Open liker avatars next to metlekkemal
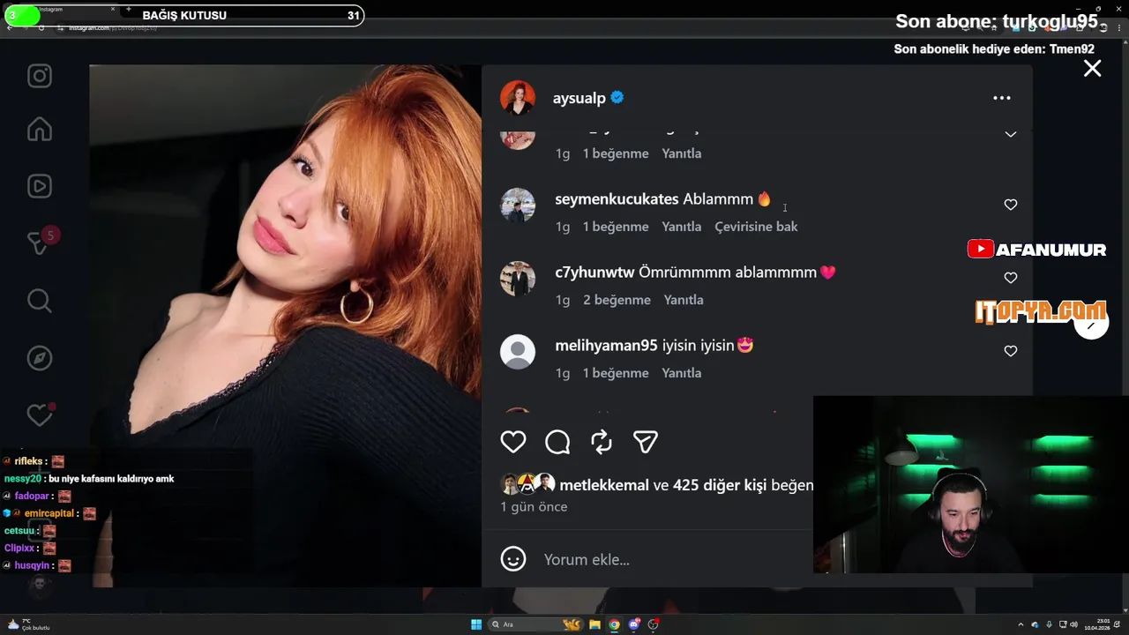Image resolution: width=1129 pixels, height=635 pixels. (x=527, y=483)
